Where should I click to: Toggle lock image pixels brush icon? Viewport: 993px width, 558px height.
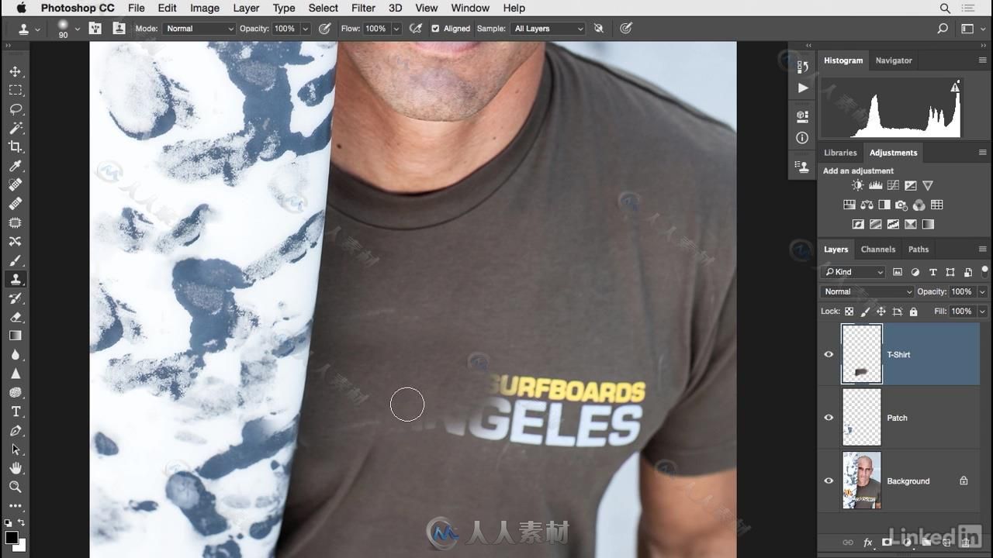click(x=865, y=312)
